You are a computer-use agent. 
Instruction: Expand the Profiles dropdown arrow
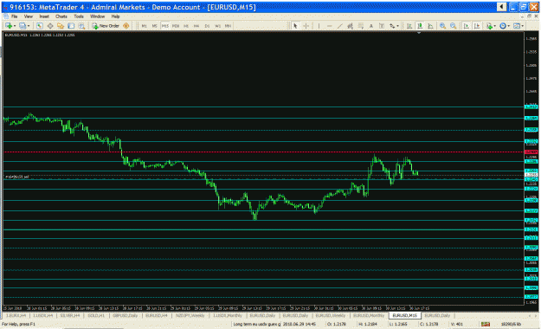(29, 26)
